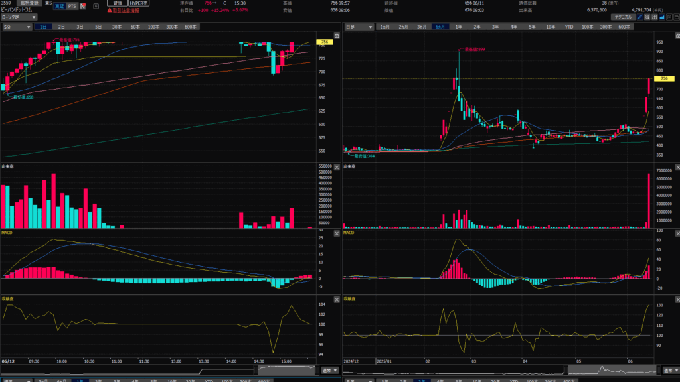This screenshot has height=382, width=680.
Task: Close the volume panel on daily chart
Action: click(678, 167)
